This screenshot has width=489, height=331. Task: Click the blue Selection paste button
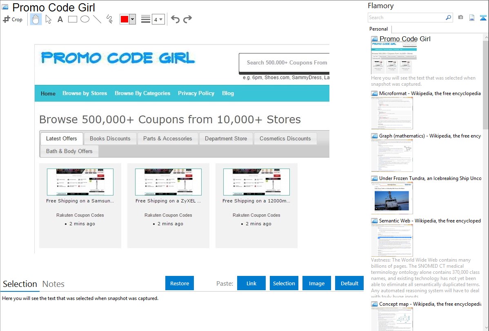click(284, 283)
